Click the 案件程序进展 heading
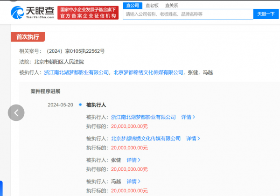 click(45, 91)
